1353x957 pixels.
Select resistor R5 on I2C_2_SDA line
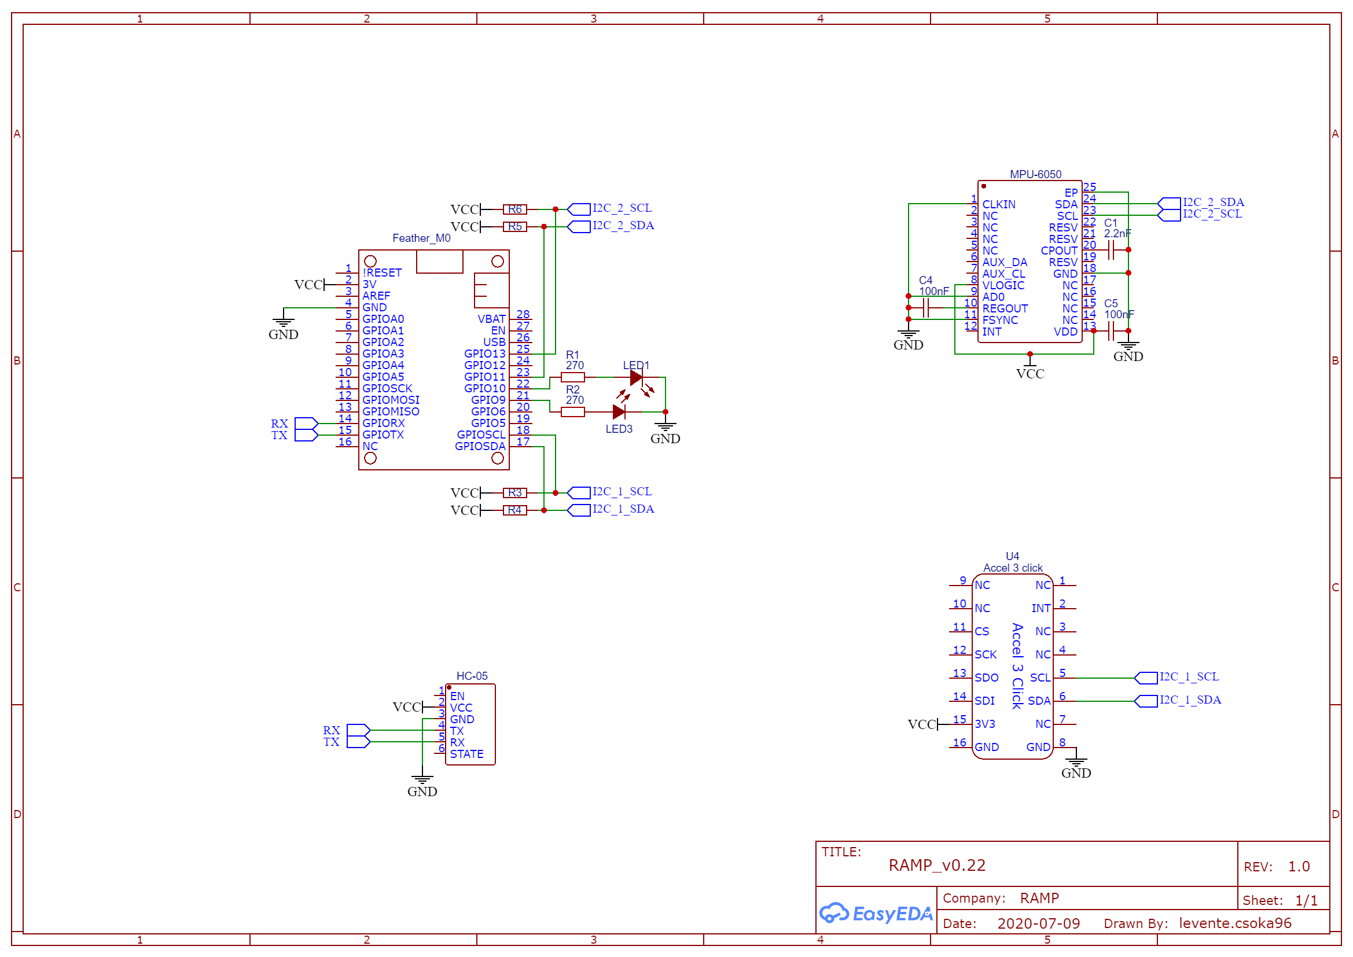514,227
